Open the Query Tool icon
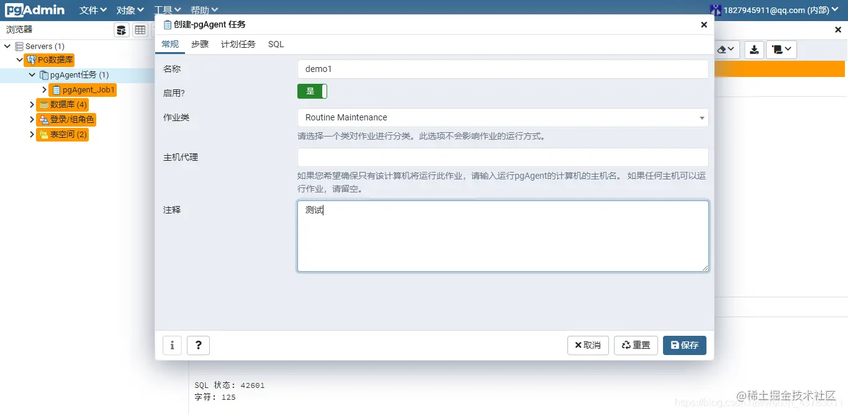Image resolution: width=848 pixels, height=414 pixels. click(122, 29)
